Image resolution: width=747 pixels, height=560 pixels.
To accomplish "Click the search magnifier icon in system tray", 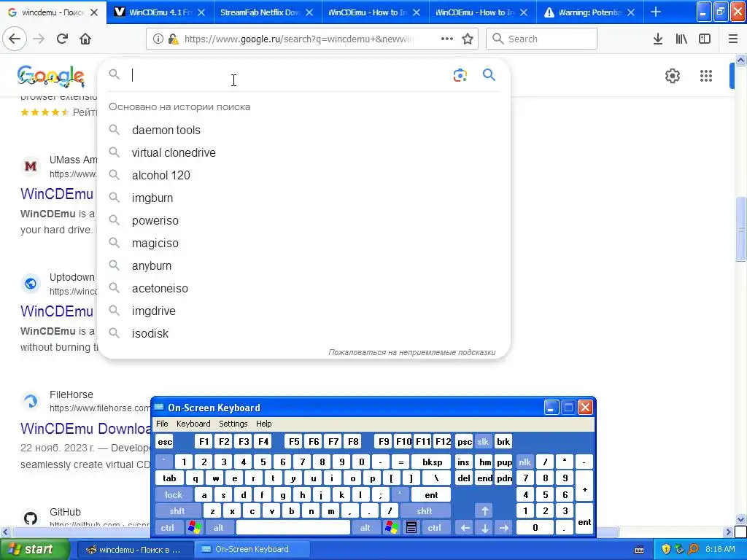I will click(x=693, y=549).
